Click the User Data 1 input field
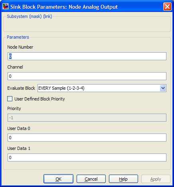This screenshot has width=174, height=187. click(87, 157)
